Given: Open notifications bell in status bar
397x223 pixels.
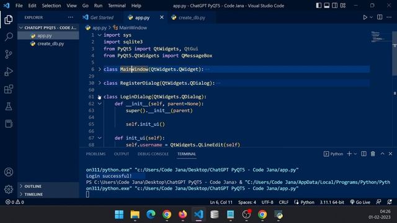Looking at the screenshot, I should 390,202.
